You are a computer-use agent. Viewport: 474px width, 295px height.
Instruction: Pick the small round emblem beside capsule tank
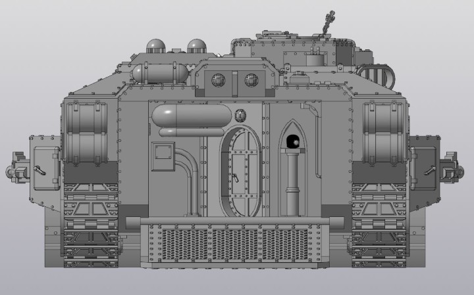(240, 116)
